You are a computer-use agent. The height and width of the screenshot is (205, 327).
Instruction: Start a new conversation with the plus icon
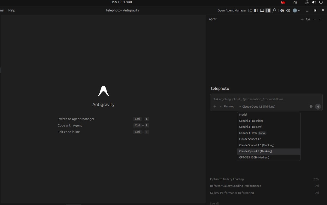tap(302, 19)
